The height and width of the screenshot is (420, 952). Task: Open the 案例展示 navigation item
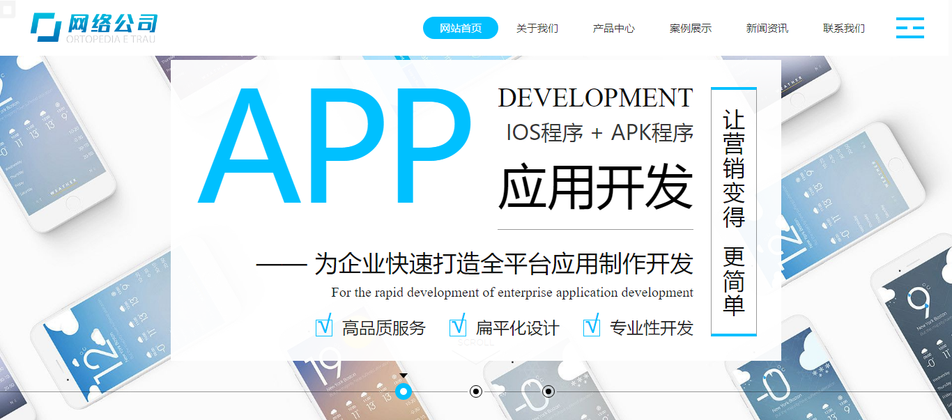[x=690, y=29]
